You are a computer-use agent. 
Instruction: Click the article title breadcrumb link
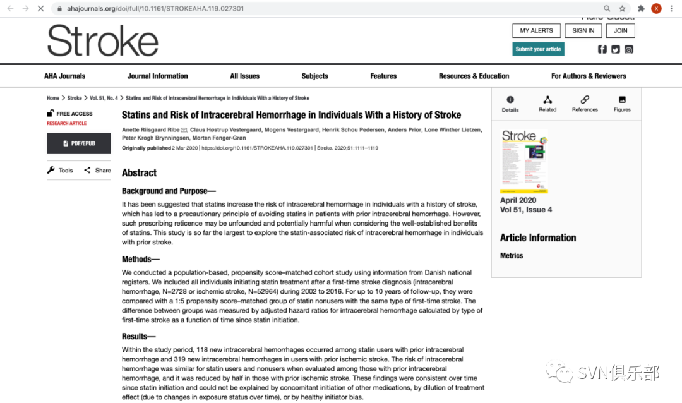tap(217, 98)
